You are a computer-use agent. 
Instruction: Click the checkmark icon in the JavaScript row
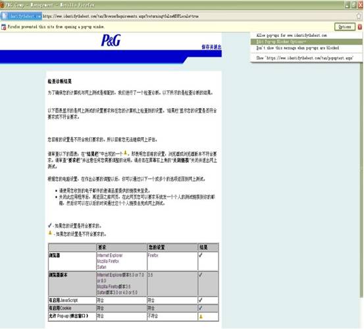pyautogui.click(x=201, y=300)
